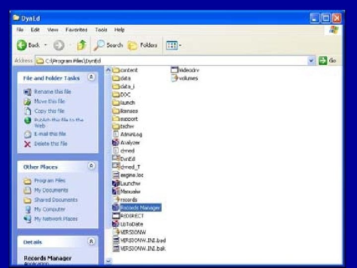The image size is (357, 268).
Task: Open the Tools menu
Action: pyautogui.click(x=101, y=30)
